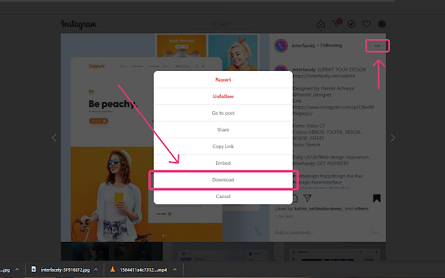Choose Unfollow in the options dialog

(223, 97)
